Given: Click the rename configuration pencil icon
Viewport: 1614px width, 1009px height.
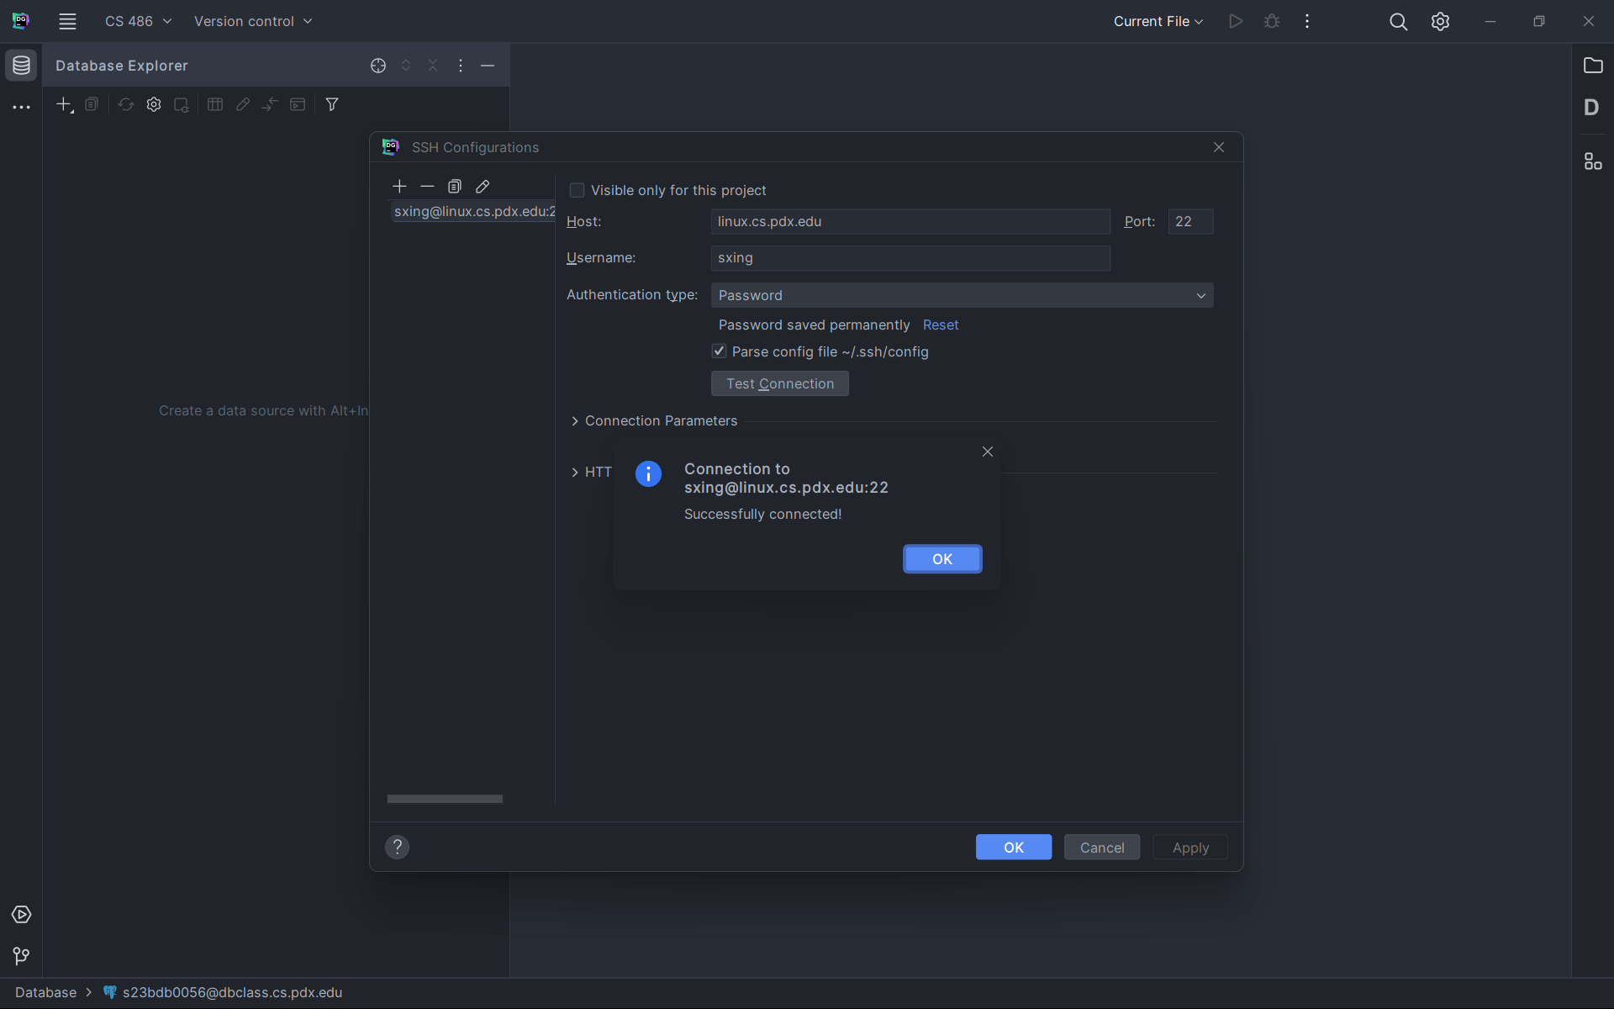Looking at the screenshot, I should tap(483, 186).
